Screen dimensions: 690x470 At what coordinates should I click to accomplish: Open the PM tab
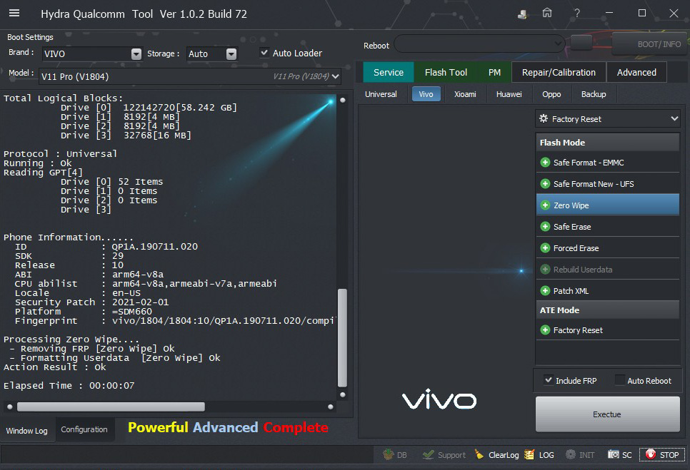pyautogui.click(x=494, y=72)
